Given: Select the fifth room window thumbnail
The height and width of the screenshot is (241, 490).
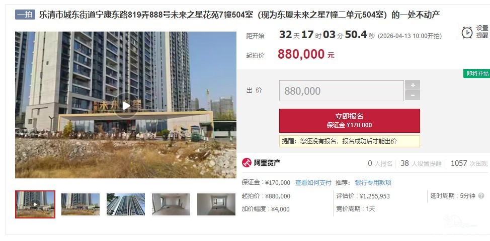Looking at the screenshot, I should tap(216, 204).
